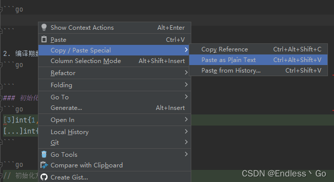Viewport: 334px width, 182px height.
Task: Click the gopher Go Tools icon
Action: tap(44, 154)
